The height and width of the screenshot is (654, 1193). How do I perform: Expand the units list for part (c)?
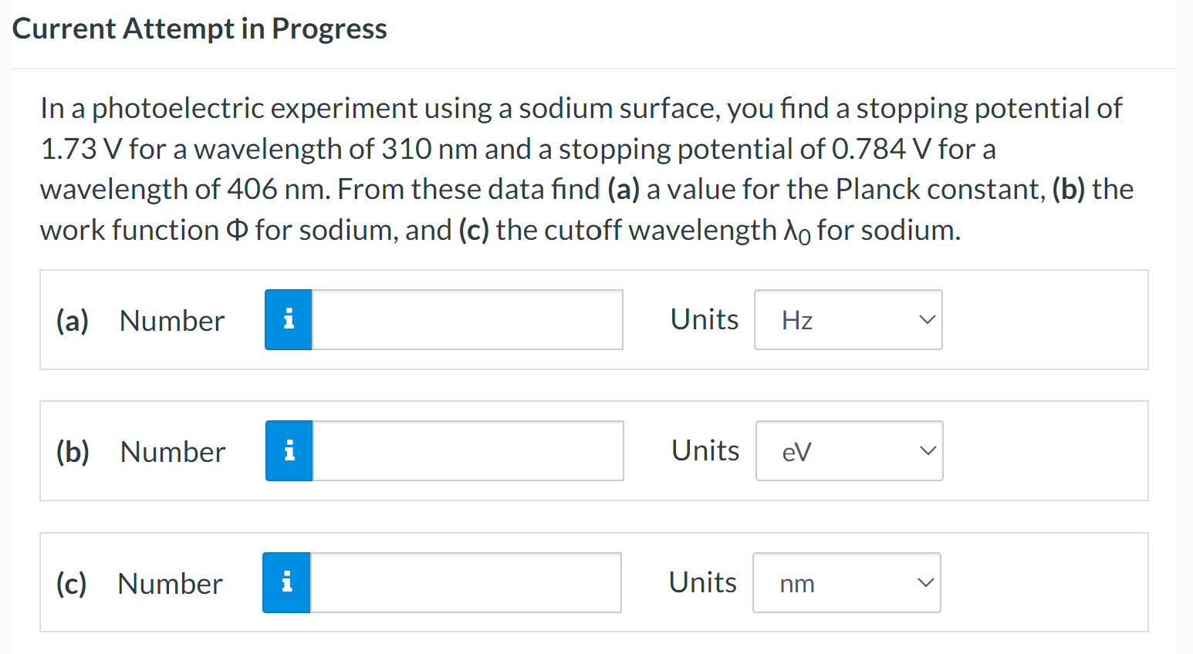click(847, 582)
